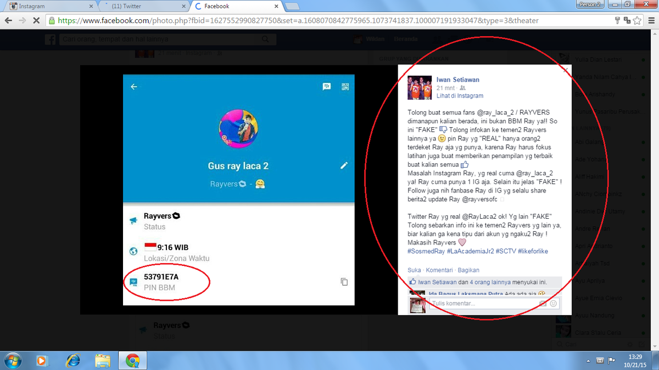The width and height of the screenshot is (659, 370).
Task: Open Lihat di Instagram link
Action: point(460,96)
